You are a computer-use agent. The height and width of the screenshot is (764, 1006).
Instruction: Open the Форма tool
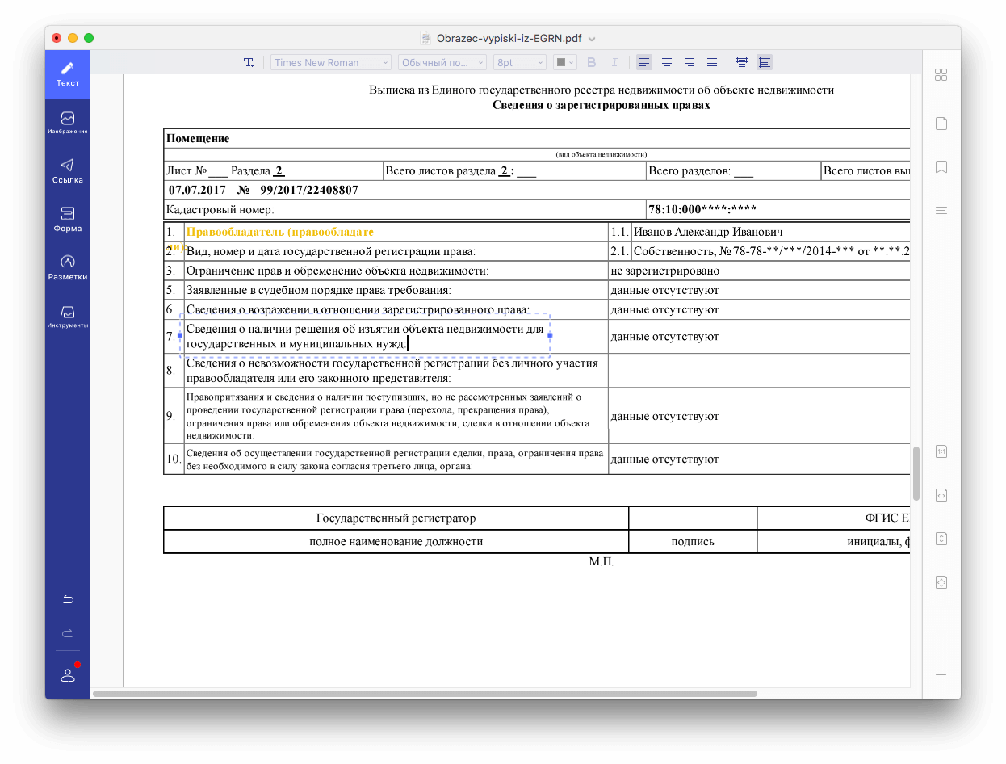pyautogui.click(x=68, y=219)
